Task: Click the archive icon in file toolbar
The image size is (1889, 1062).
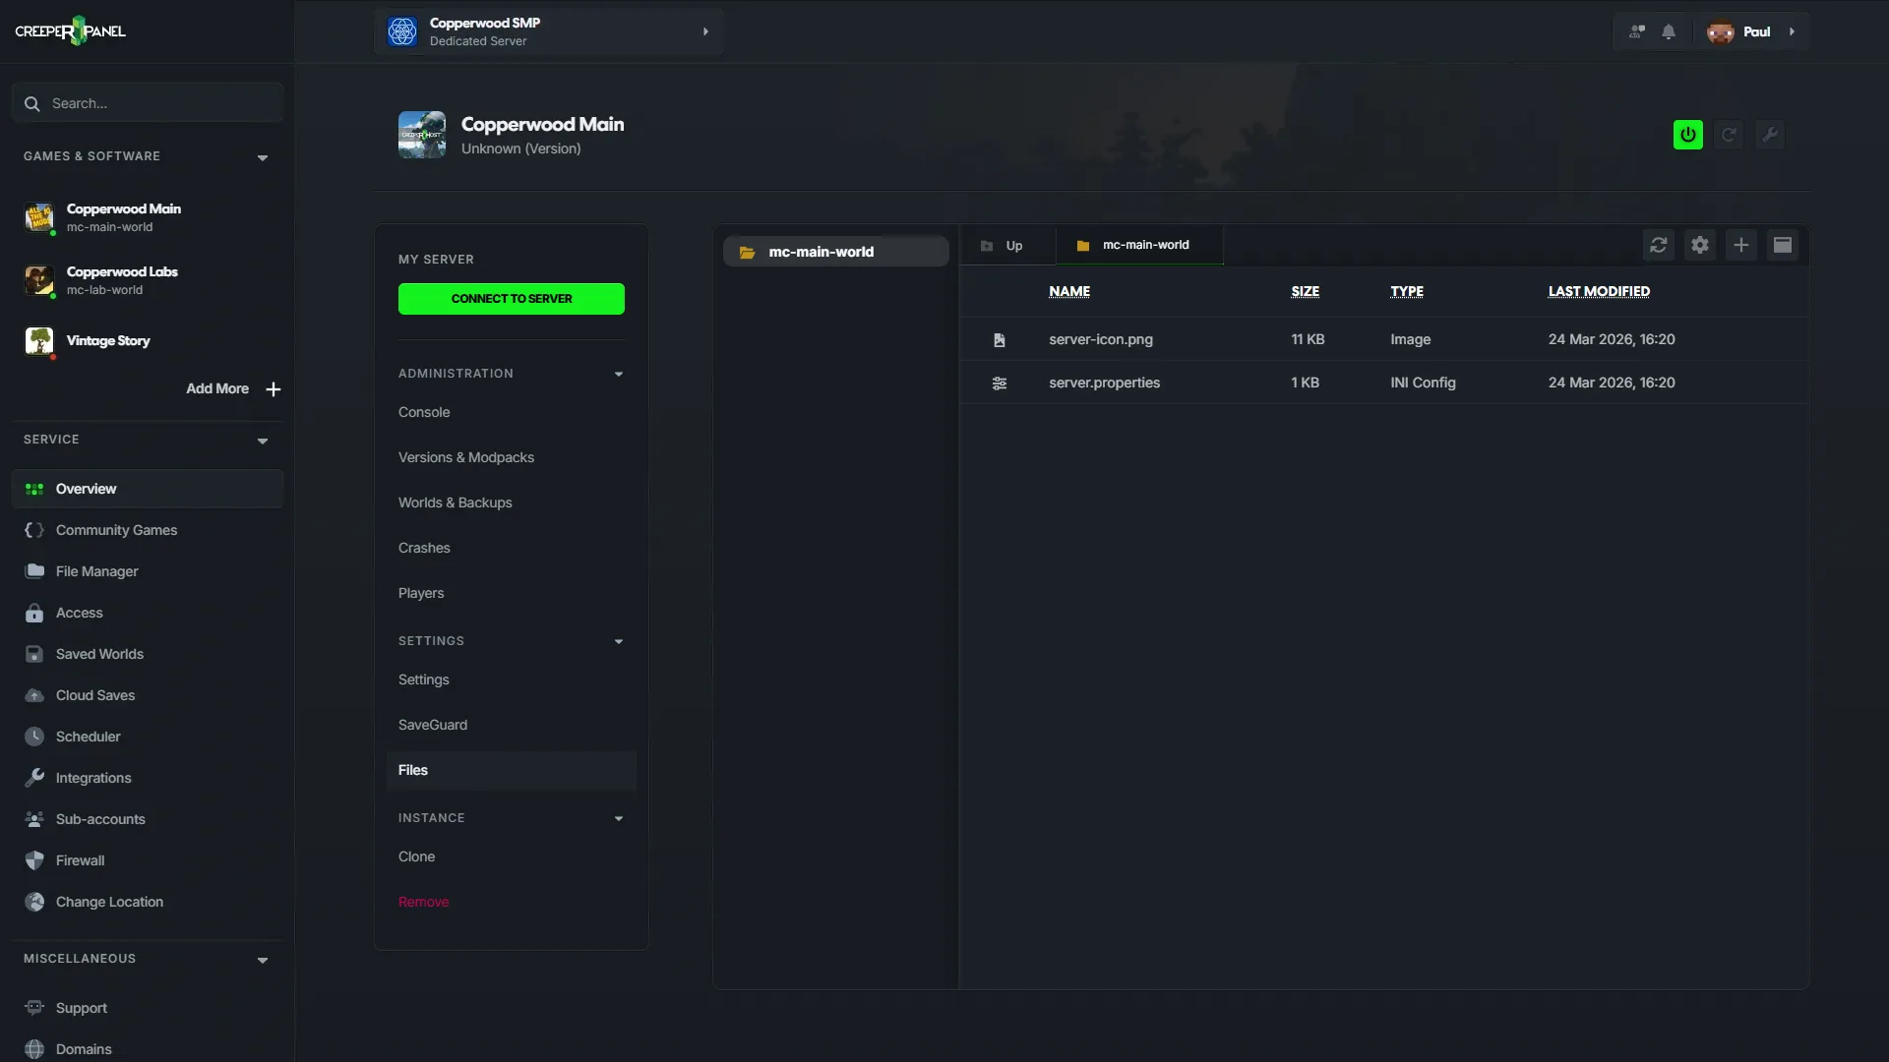Action: pos(1783,245)
